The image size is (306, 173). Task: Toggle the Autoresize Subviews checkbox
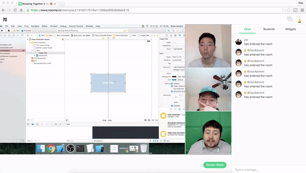172,91
